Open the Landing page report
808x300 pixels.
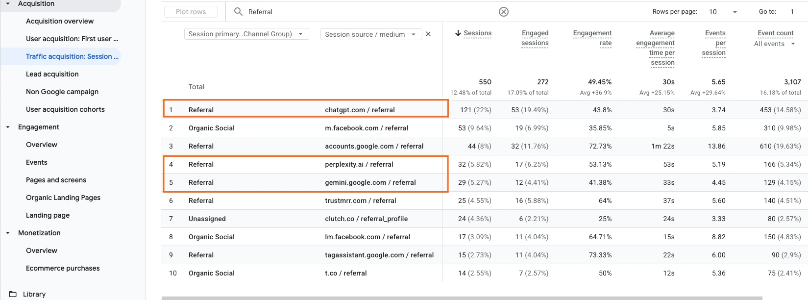click(48, 215)
